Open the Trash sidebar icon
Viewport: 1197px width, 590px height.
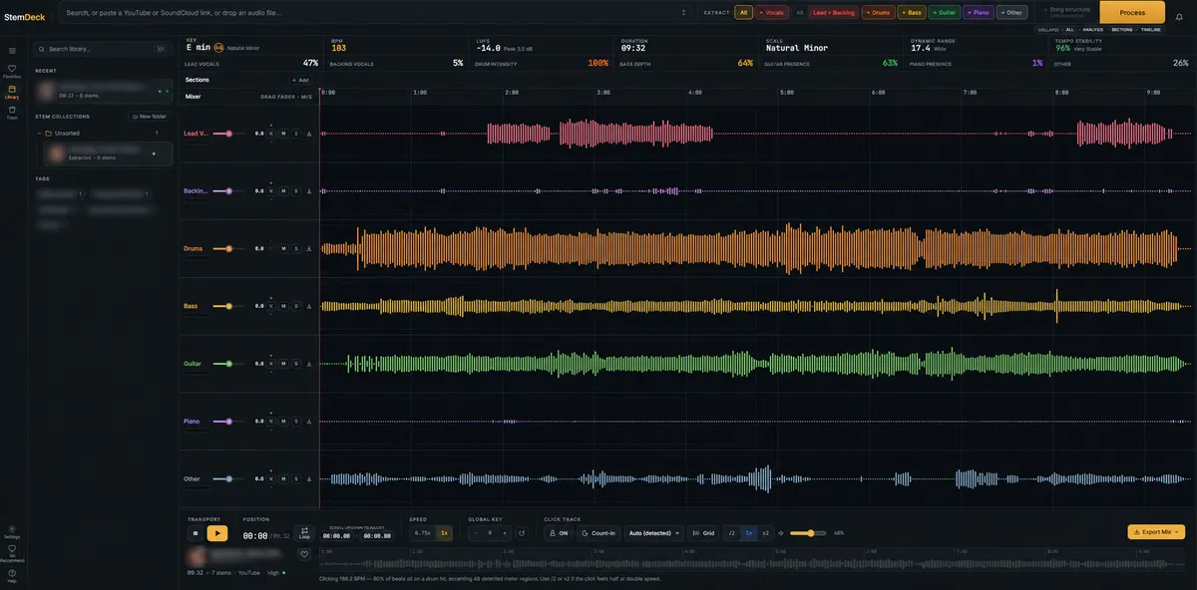12,113
